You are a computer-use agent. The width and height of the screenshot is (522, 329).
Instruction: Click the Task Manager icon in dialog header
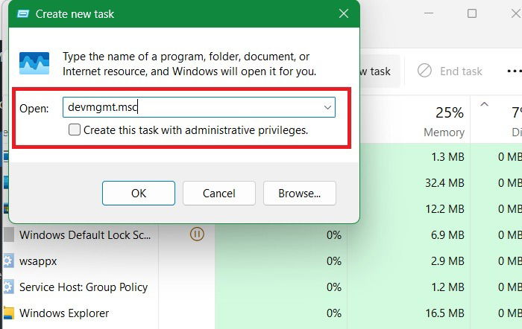coord(34,64)
